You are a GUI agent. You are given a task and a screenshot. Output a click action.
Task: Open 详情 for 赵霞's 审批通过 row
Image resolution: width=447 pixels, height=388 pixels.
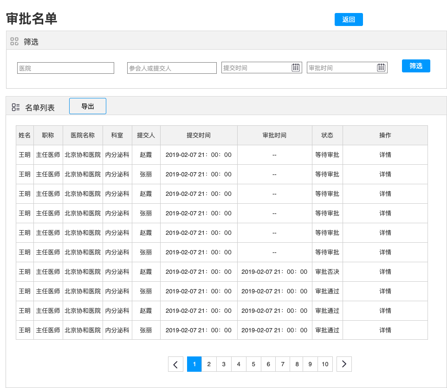385,311
